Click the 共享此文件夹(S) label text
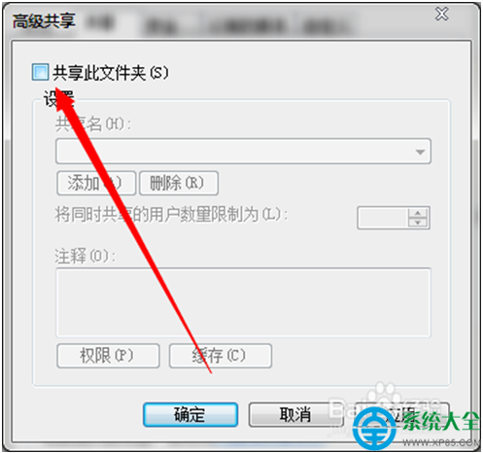 (111, 72)
